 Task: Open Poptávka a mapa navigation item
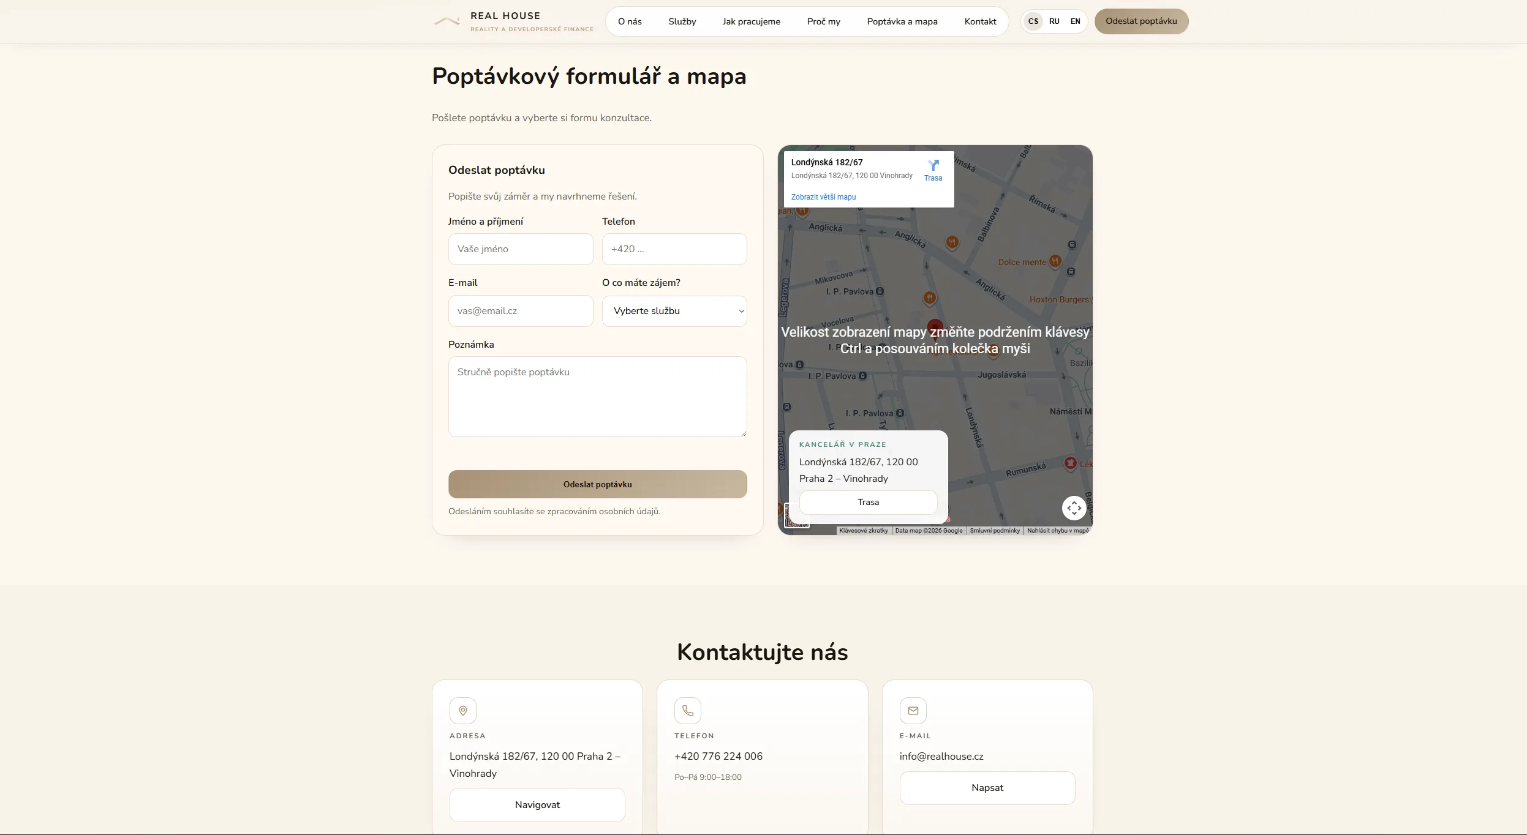click(x=902, y=21)
